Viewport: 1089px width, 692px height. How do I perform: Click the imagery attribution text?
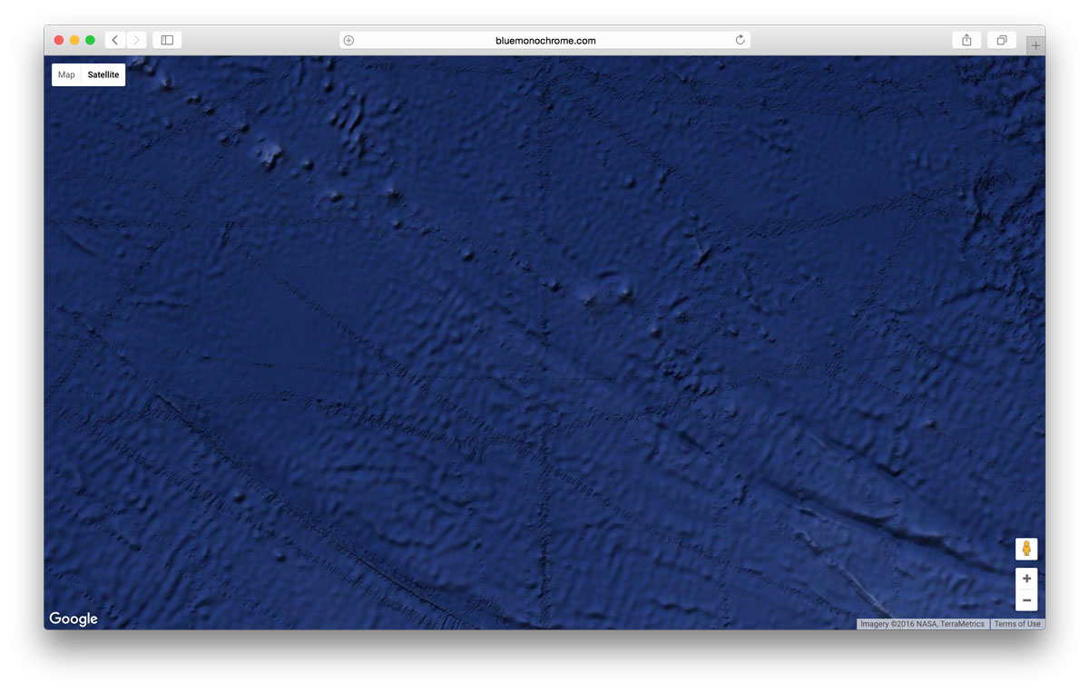(x=922, y=624)
